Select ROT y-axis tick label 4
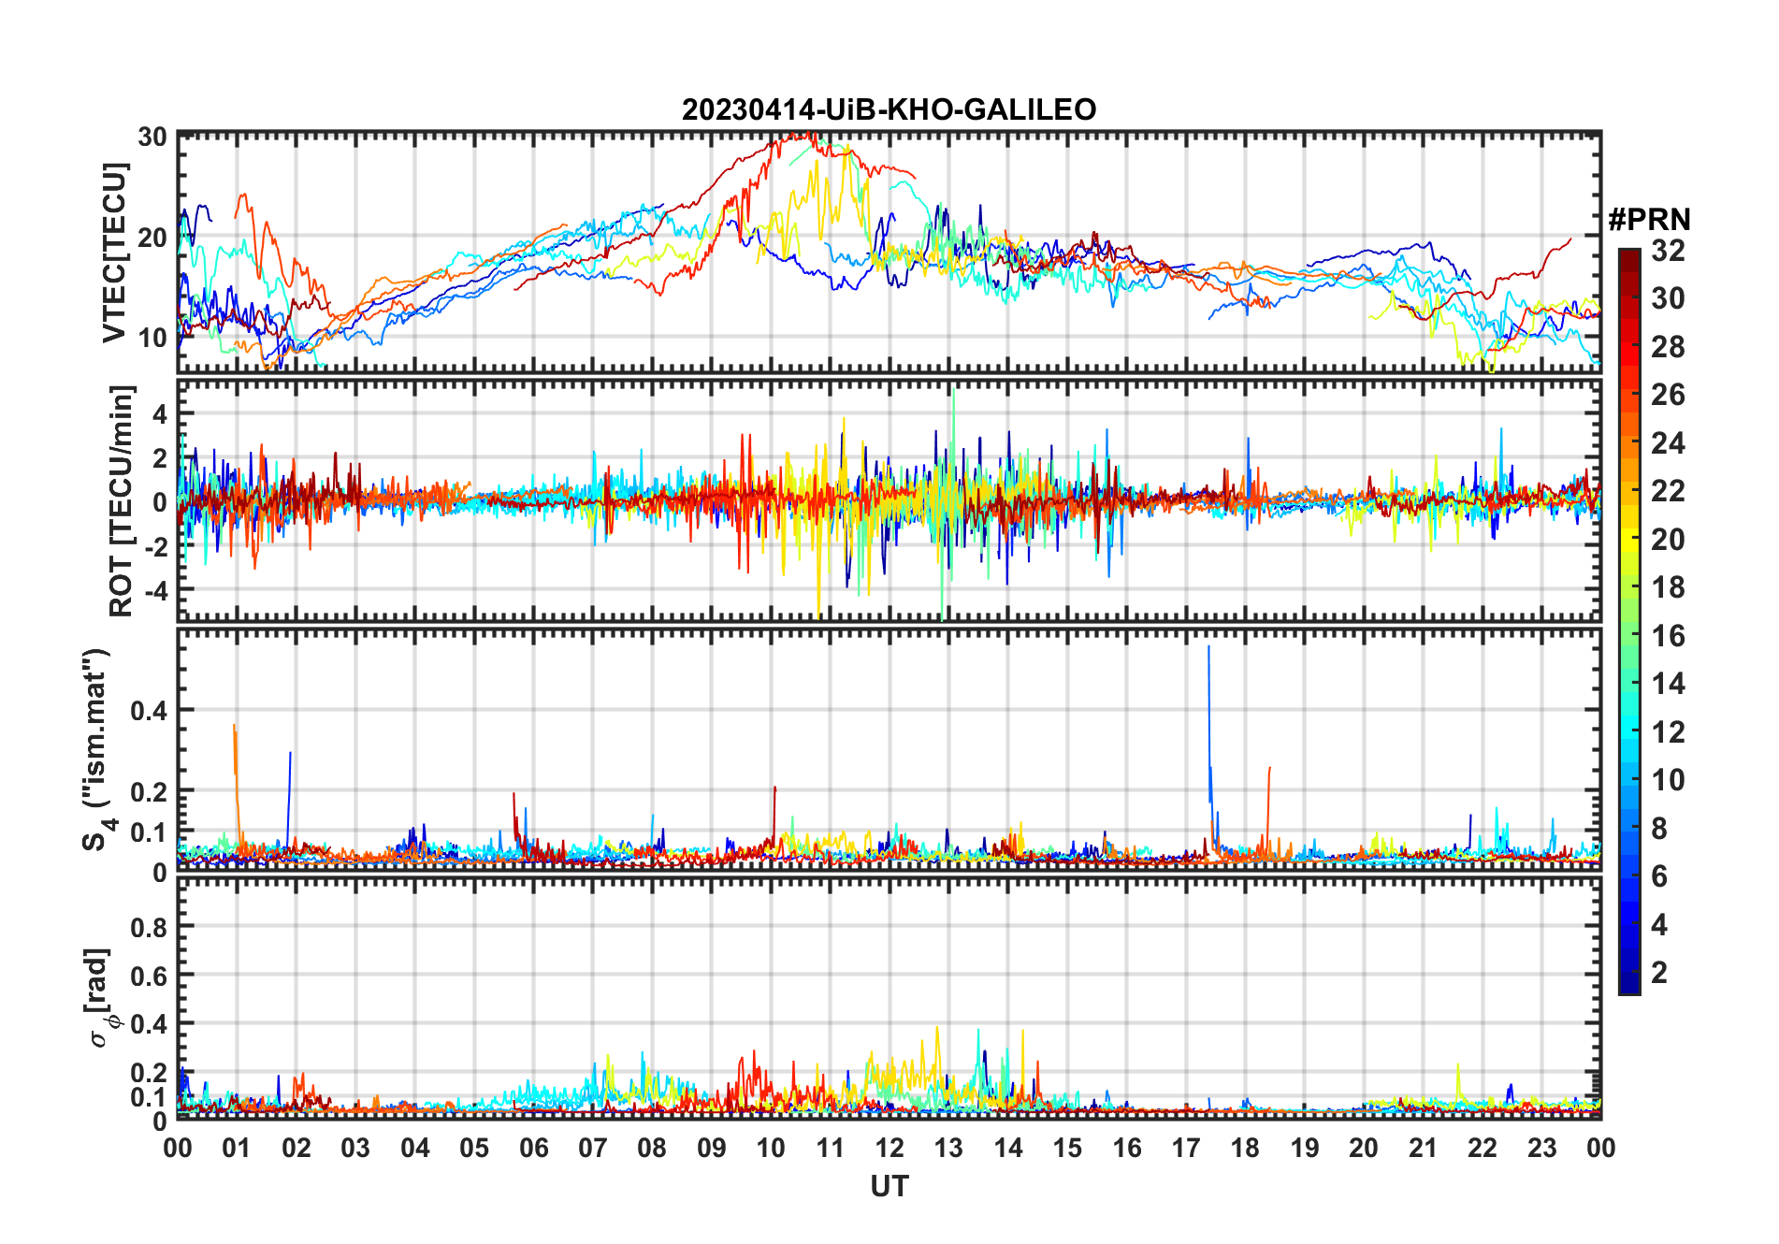Image resolution: width=1779 pixels, height=1244 pixels. click(x=160, y=413)
